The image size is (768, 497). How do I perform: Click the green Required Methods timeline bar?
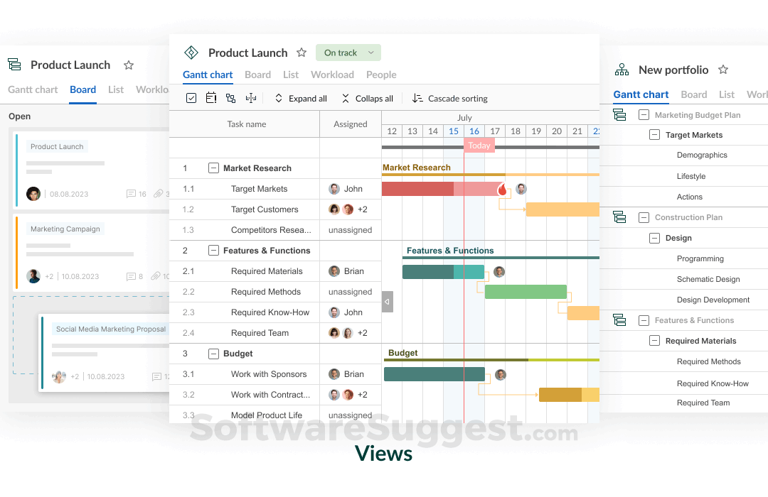point(526,292)
